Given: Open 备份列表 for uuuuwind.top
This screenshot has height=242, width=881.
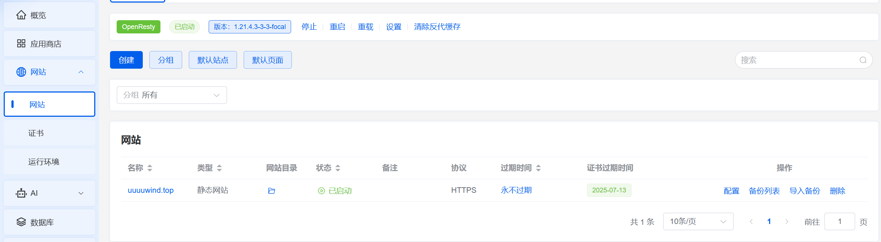Looking at the screenshot, I should [x=764, y=191].
